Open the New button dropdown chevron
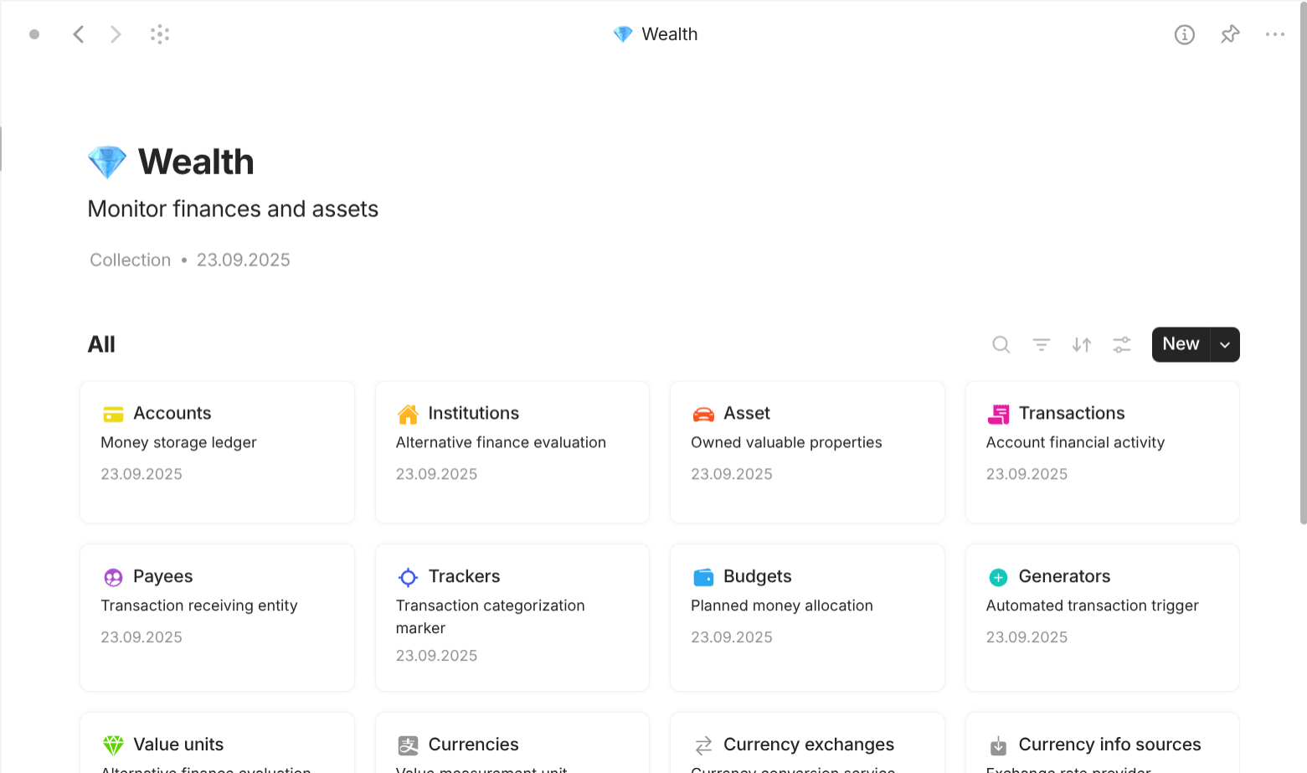 (x=1224, y=344)
